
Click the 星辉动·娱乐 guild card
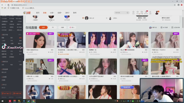coord(142,18)
